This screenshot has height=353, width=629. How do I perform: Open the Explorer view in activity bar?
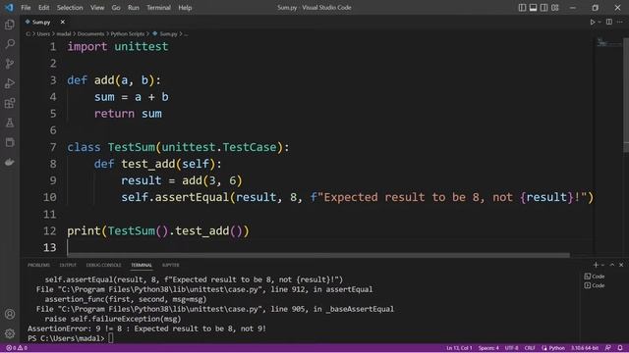[10, 25]
